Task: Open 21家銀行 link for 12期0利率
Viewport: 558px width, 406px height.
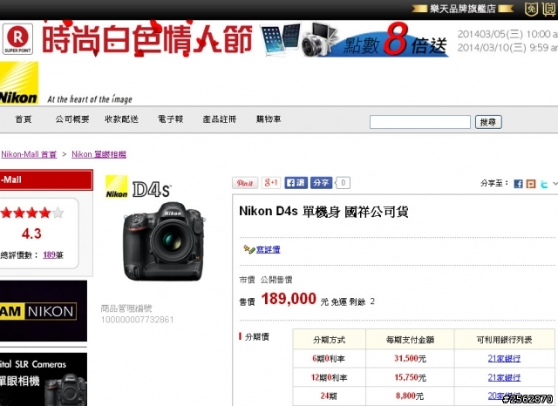Action: point(504,377)
